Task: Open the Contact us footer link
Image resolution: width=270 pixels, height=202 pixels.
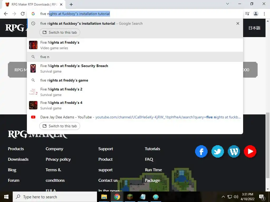Action: [x=108, y=180]
